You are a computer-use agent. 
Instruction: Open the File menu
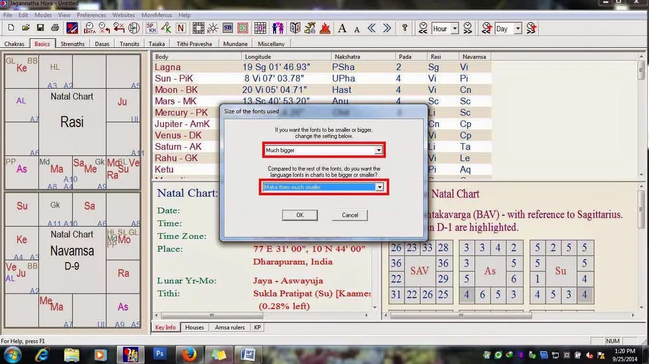[8, 15]
